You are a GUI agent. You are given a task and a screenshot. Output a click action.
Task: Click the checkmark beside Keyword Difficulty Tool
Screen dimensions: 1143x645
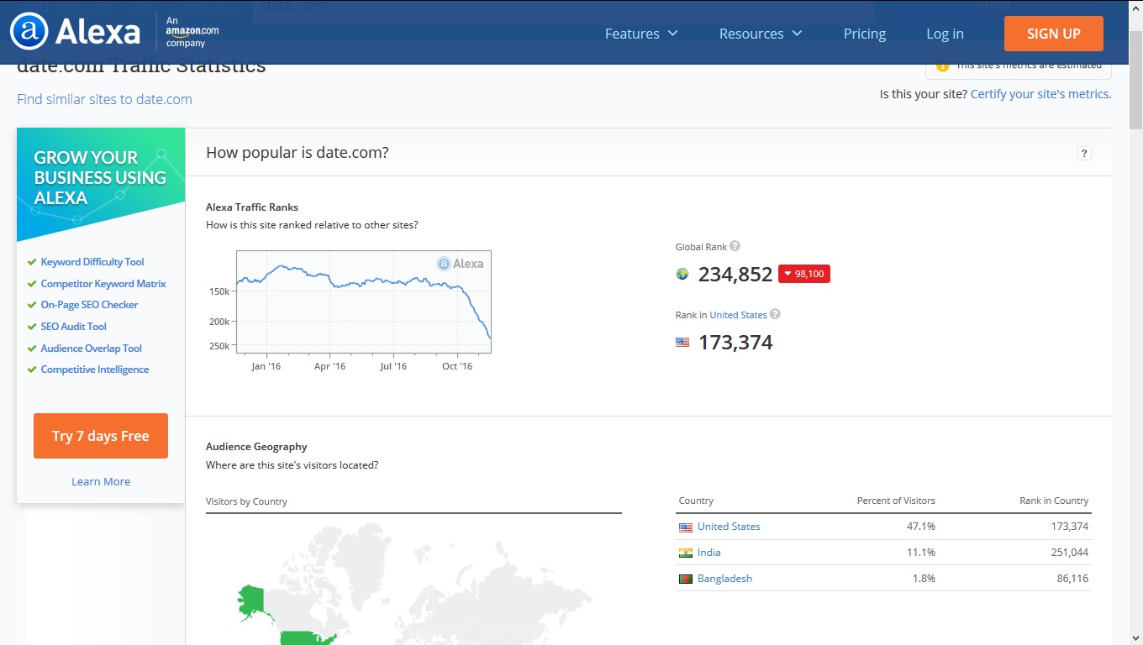32,262
